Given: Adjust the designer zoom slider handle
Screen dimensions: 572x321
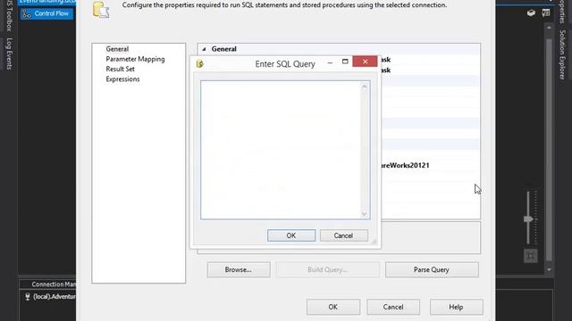Looking at the screenshot, I should (528, 219).
